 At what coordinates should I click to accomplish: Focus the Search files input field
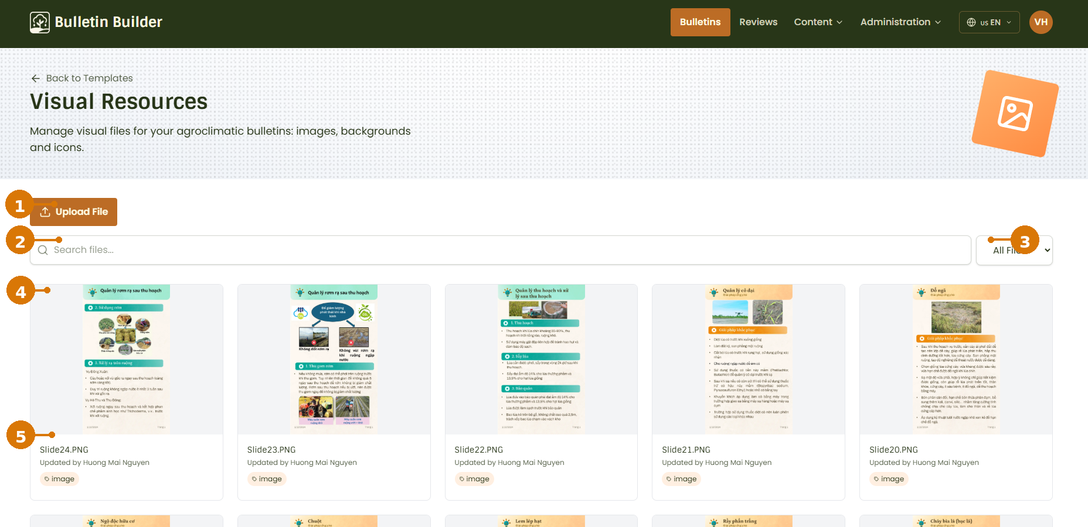tap(501, 250)
